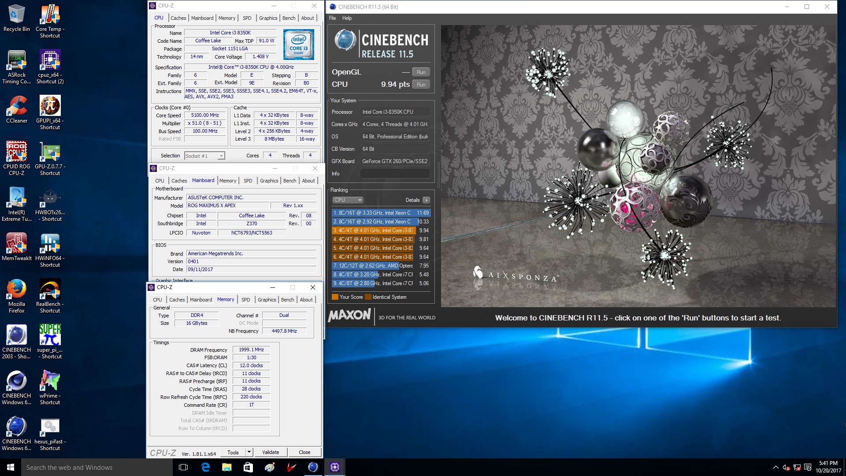Open the RealBench shortcut icon
This screenshot has width=846, height=476.
[50, 296]
